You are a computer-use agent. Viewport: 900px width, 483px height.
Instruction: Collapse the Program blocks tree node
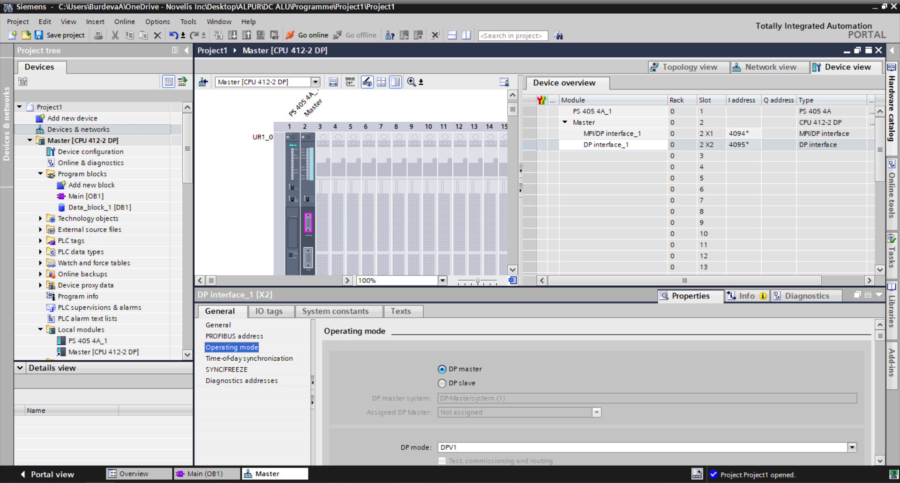pos(40,174)
